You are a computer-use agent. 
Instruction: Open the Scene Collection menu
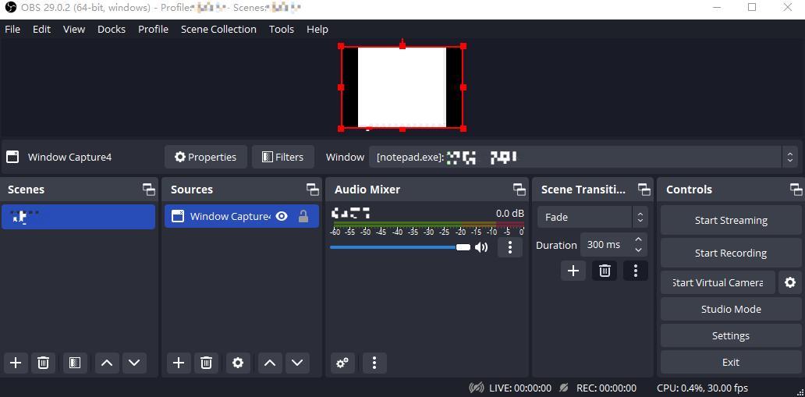click(218, 30)
